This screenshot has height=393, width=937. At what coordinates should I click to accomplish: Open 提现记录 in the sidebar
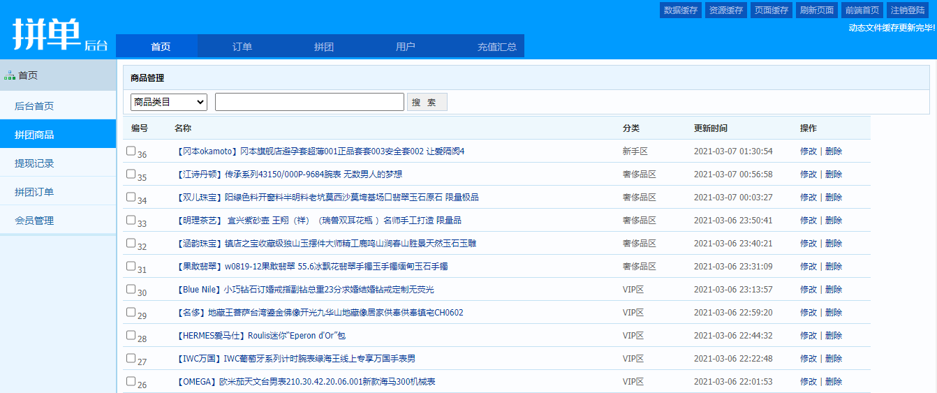[34, 163]
